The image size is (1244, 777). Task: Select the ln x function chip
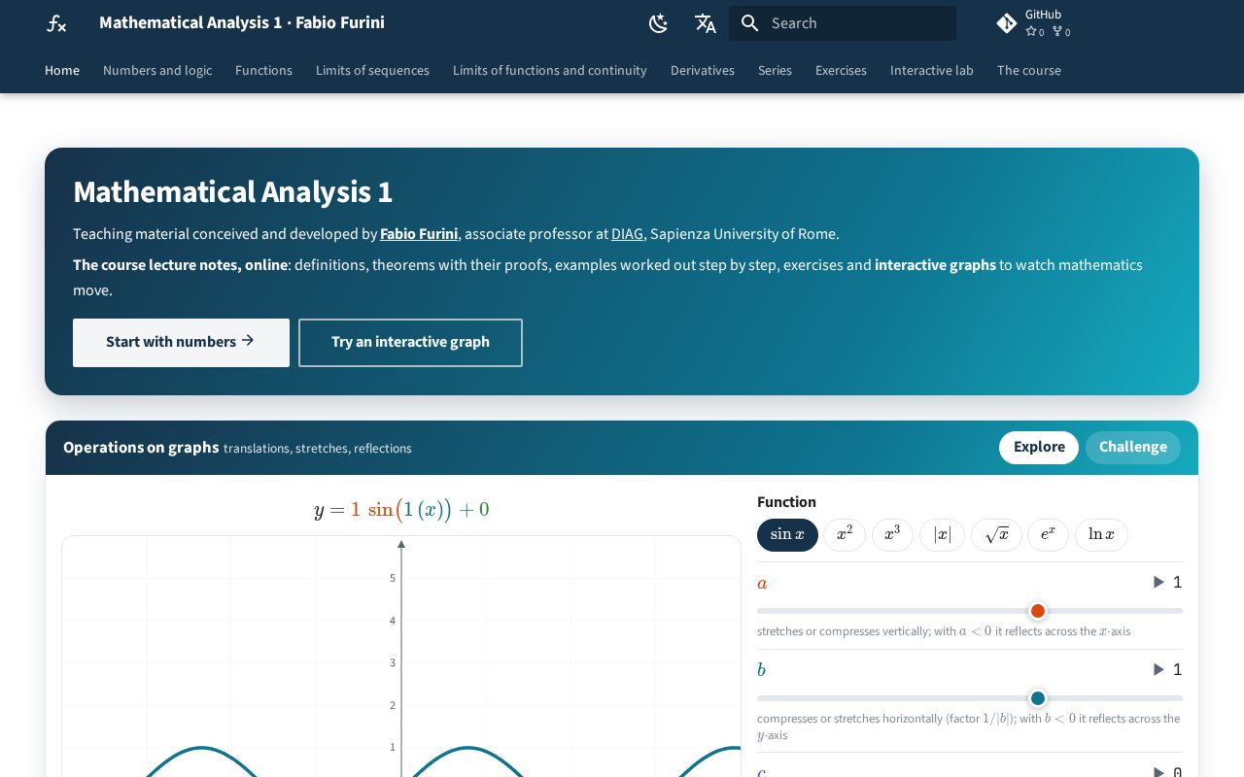point(1101,535)
